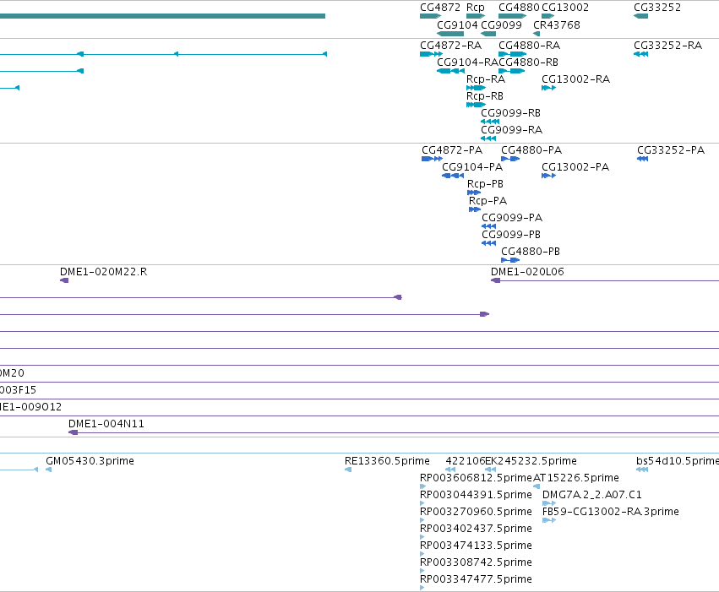
Task: Click EST RP003044391.5prime
Action: click(x=476, y=495)
